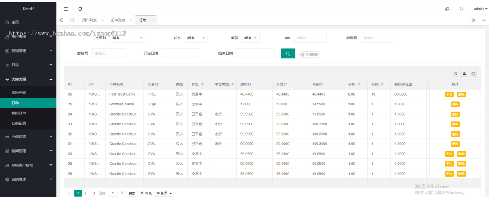The image size is (489, 197).
Task: Expand the 系统用户管理 sidebar menu
Action: coord(28,165)
